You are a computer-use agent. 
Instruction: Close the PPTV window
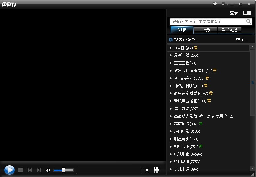tap(249, 4)
